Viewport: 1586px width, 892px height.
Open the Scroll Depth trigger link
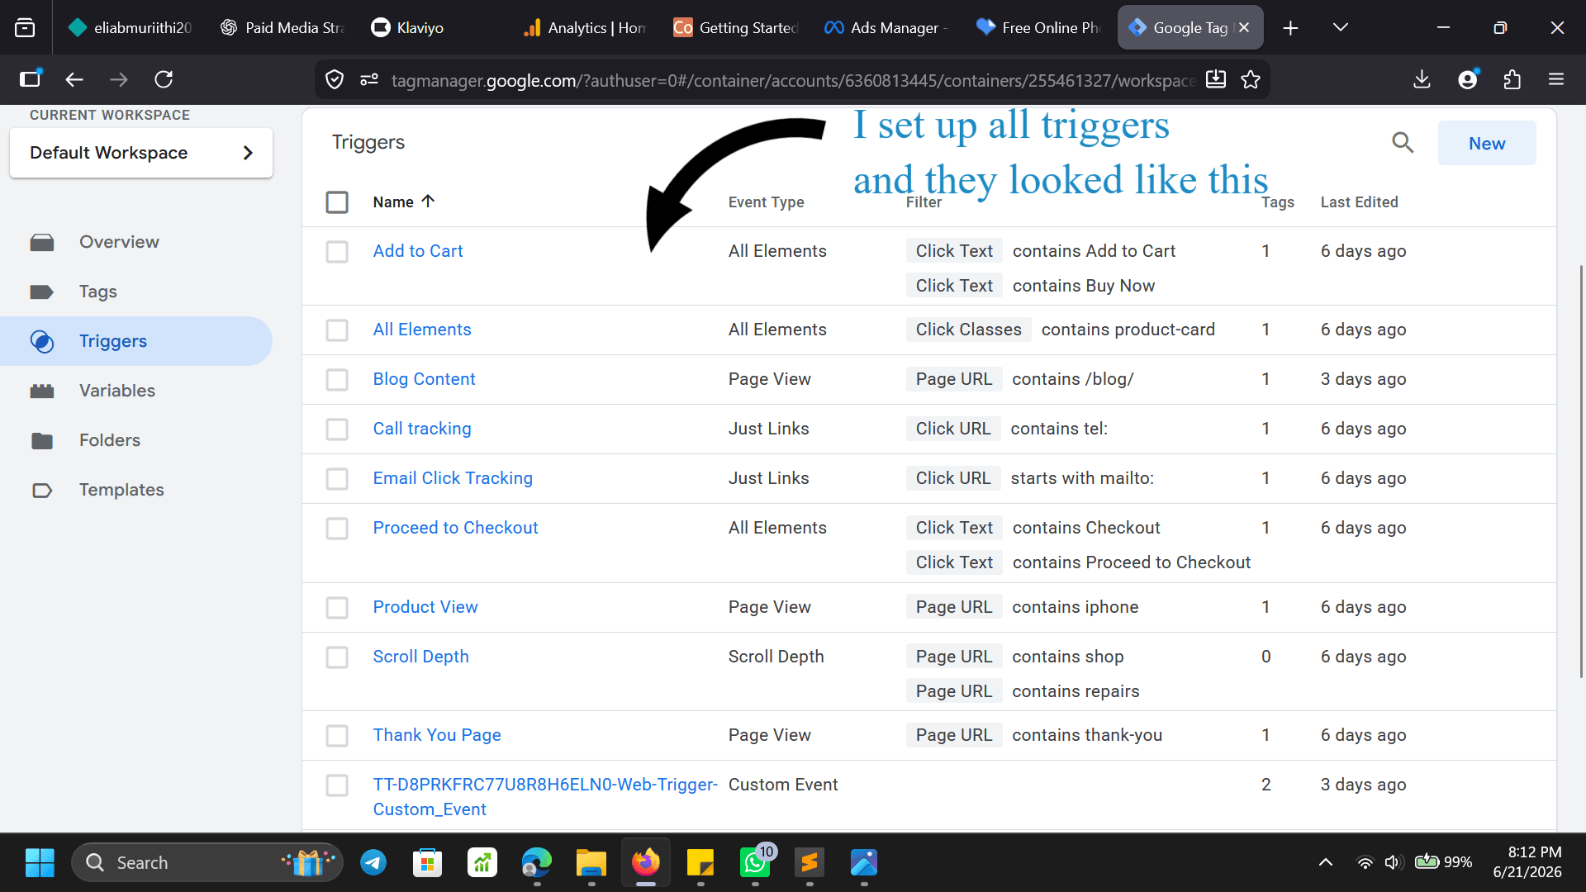420,657
